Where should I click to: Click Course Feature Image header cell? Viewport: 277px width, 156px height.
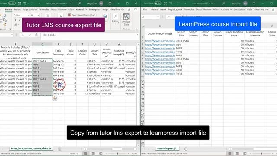(160, 34)
